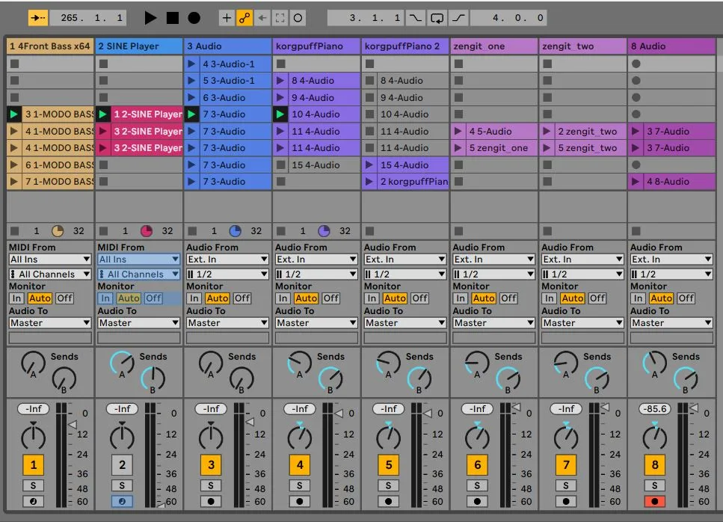This screenshot has width=723, height=522.
Task: Open All Channels dropdown on 4Front Bass track
Action: pyautogui.click(x=50, y=274)
